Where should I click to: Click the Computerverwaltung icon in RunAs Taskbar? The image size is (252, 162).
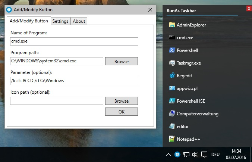point(172,113)
